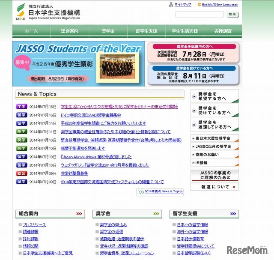The image size is (274, 260).
Task: Open IR情報 side link
Action: (x=214, y=163)
